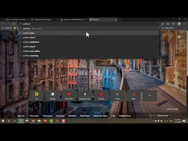Go back using the back arrow
The height and width of the screenshot is (141, 188).
tap(3, 24)
